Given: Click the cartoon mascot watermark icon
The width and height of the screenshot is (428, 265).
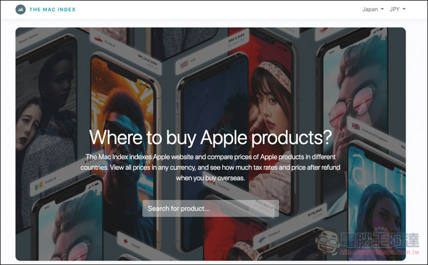Looking at the screenshot, I should click(328, 243).
